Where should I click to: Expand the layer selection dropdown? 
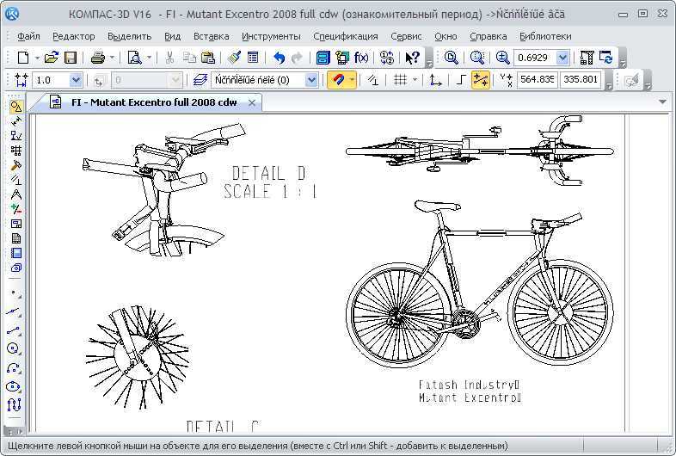(311, 80)
